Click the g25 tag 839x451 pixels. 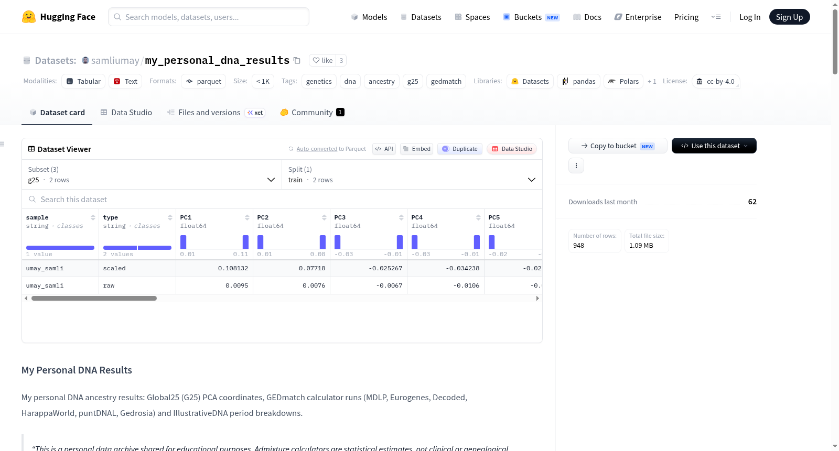click(x=413, y=81)
